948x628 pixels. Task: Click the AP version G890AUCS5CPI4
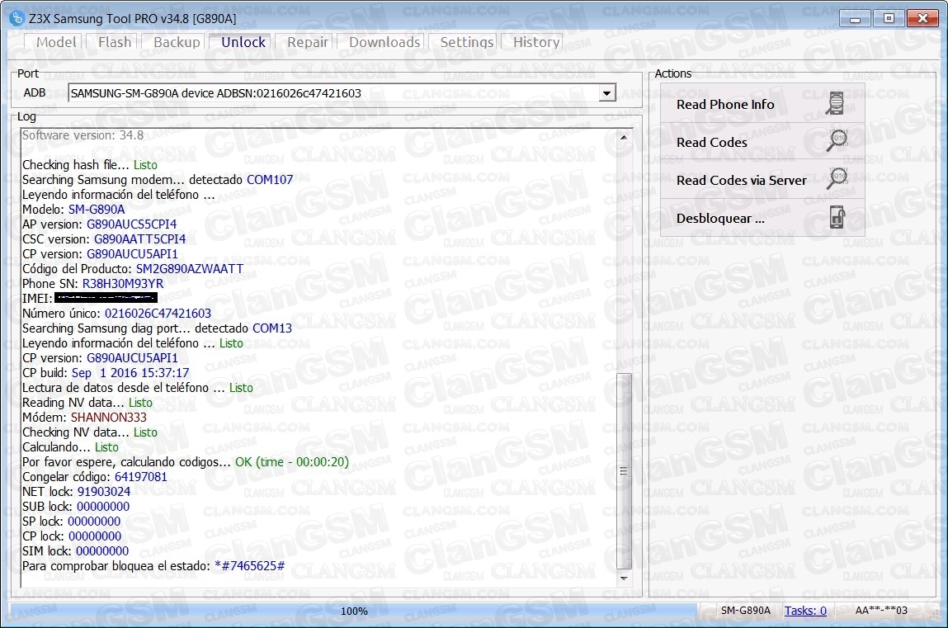click(x=132, y=224)
